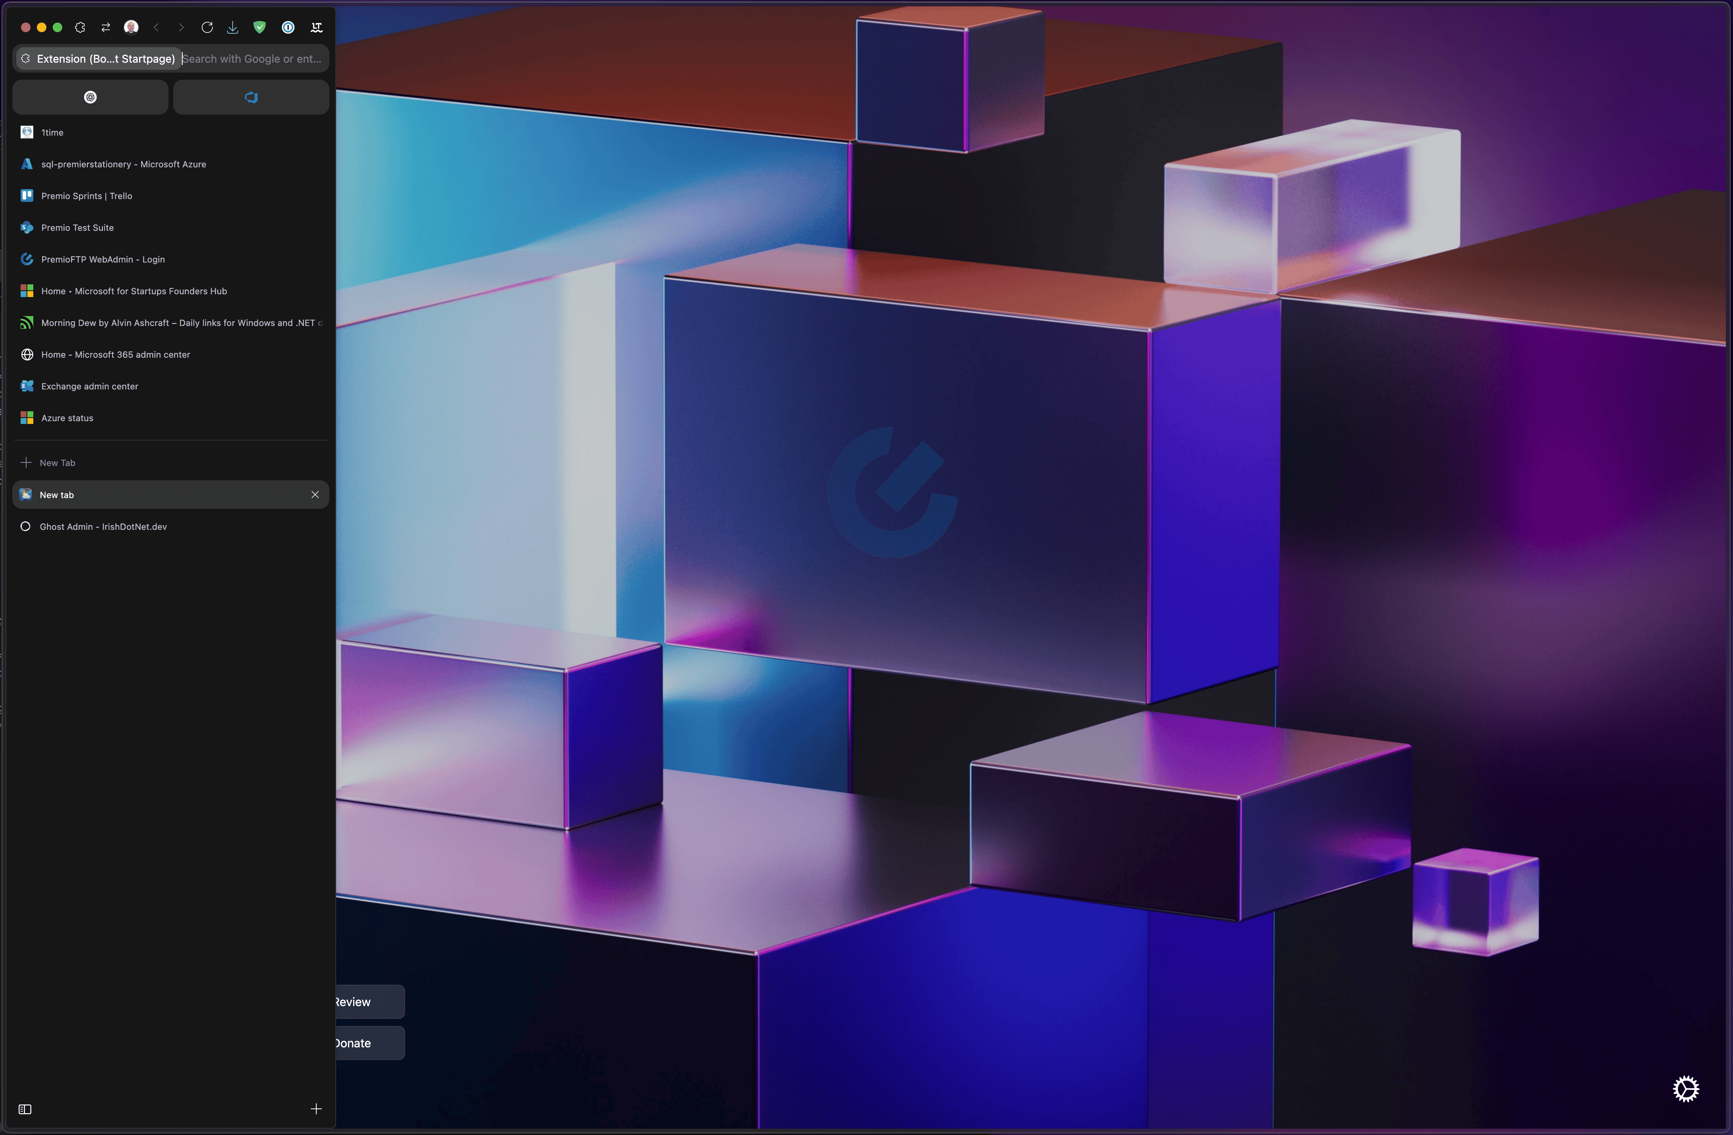Image resolution: width=1733 pixels, height=1135 pixels.
Task: Click the plus icon at sidebar bottom
Action: pyautogui.click(x=316, y=1109)
